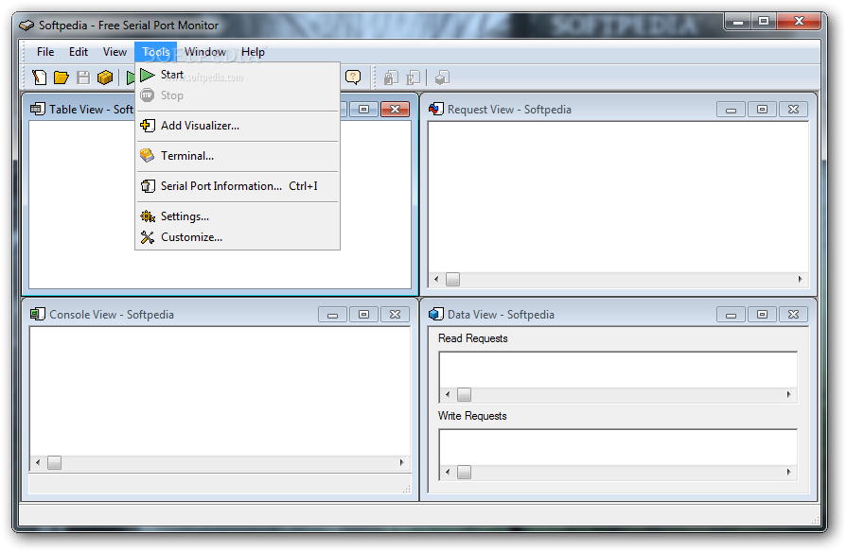
Task: Close the open Tools menu via its header
Action: (155, 52)
